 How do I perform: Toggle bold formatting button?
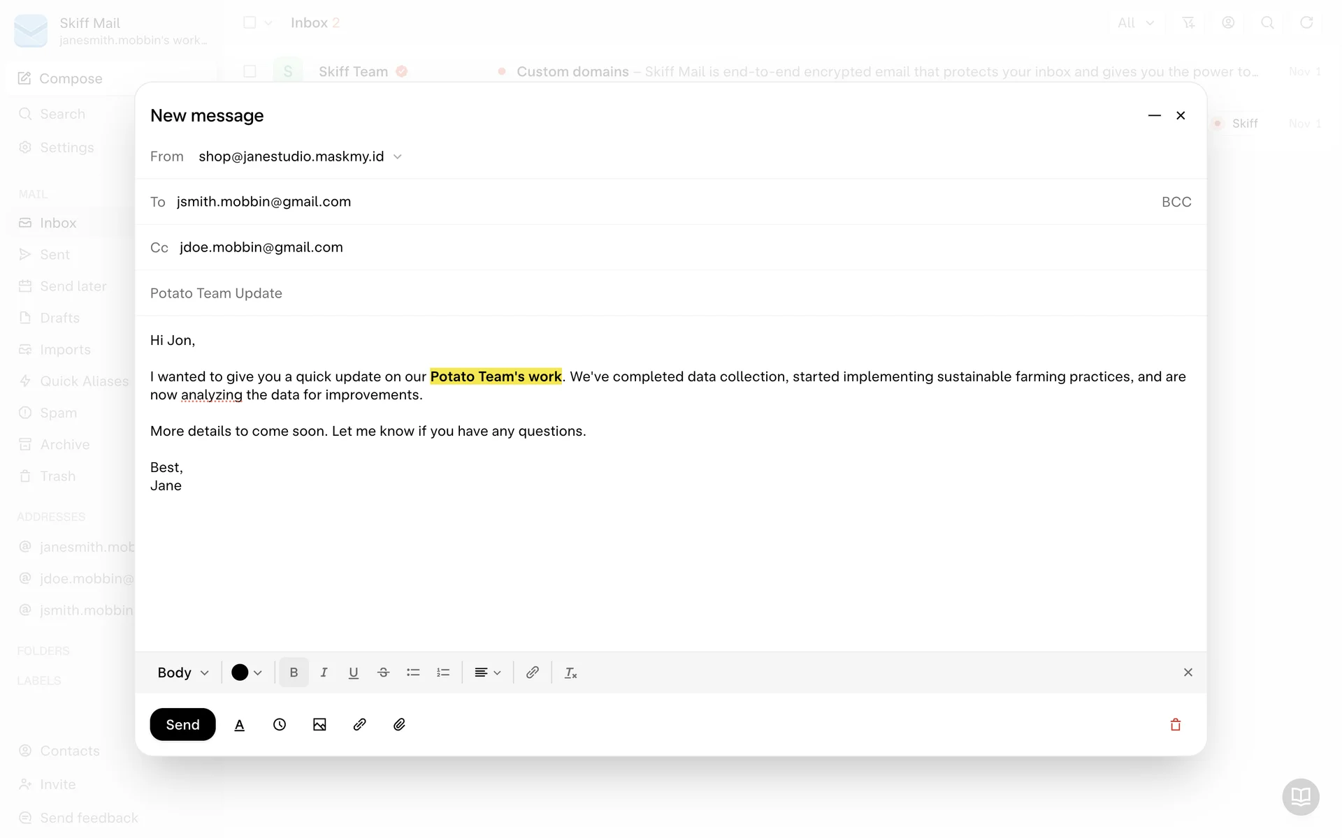(294, 672)
